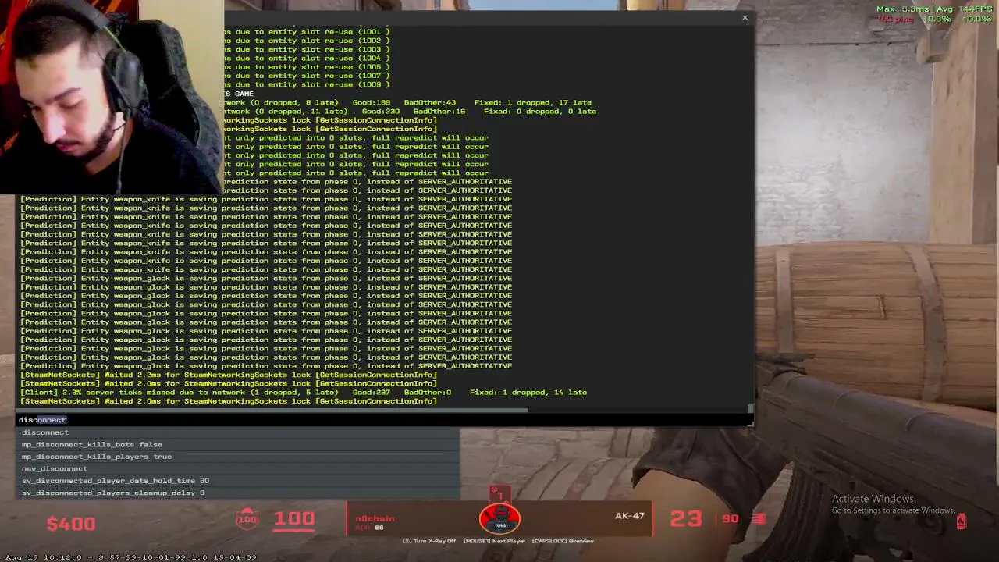Image resolution: width=999 pixels, height=562 pixels.
Task: Click the console command input field
Action: click(x=384, y=420)
